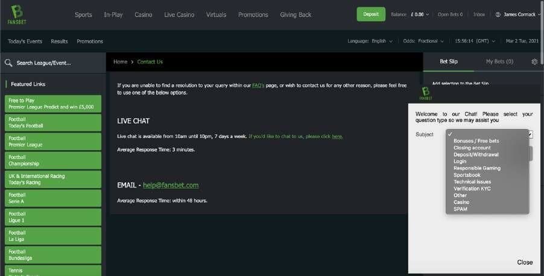Click the FansBet logo above chat window

(426, 93)
